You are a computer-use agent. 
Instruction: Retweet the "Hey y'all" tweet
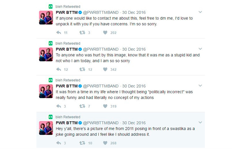point(82,143)
